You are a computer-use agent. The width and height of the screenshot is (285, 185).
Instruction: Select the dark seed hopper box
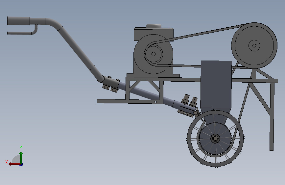pyautogui.click(x=216, y=85)
